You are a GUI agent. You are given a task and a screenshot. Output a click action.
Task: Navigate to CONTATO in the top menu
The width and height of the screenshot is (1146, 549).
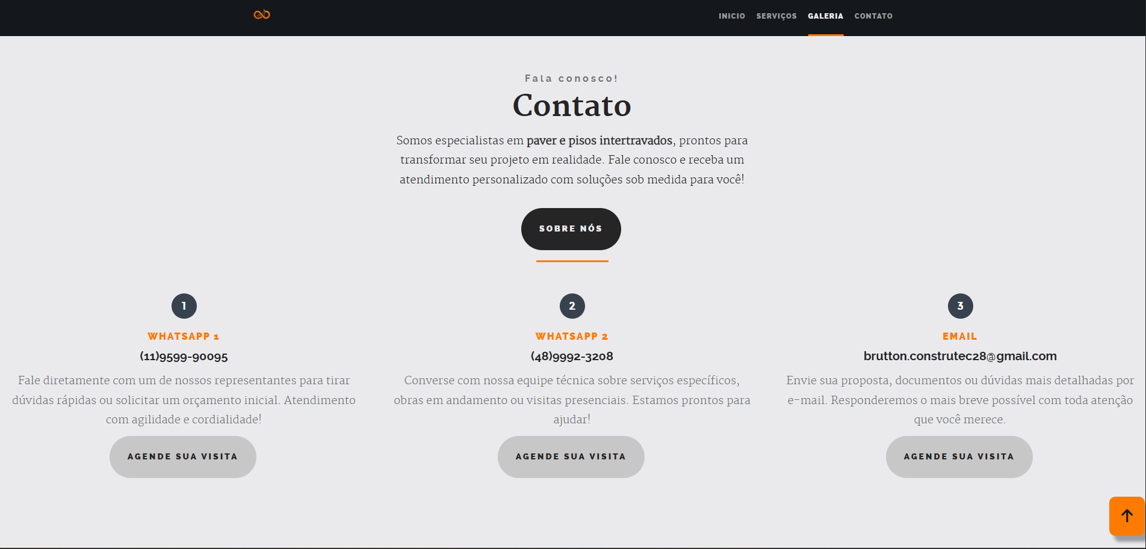pos(873,16)
